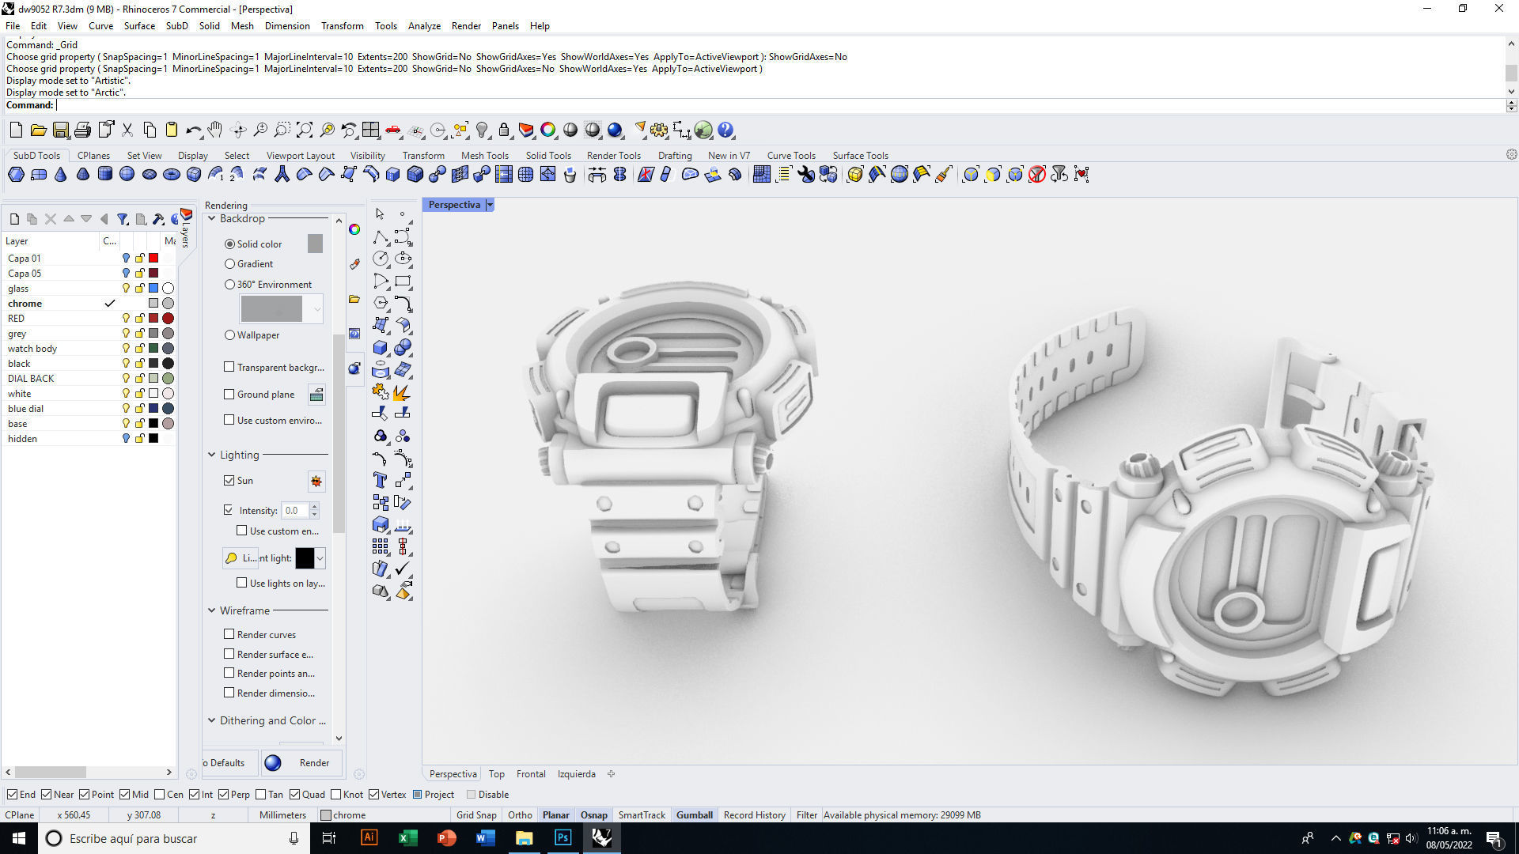1519x854 pixels.
Task: Select the Circle tool in sidebar
Action: tap(381, 259)
